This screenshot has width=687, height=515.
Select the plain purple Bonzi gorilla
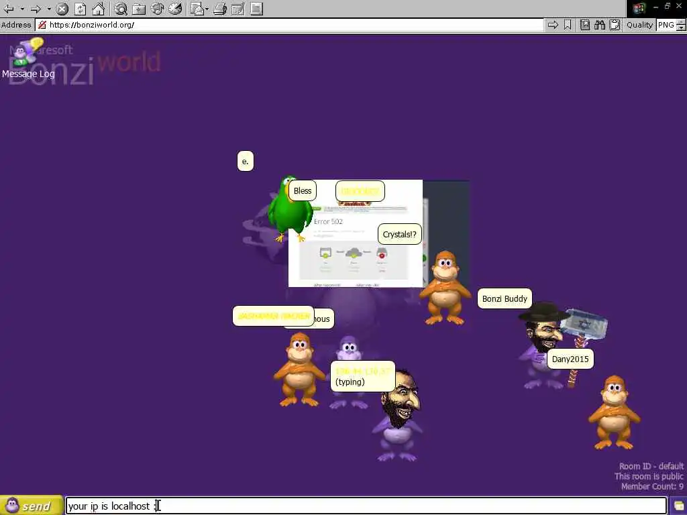tap(349, 350)
